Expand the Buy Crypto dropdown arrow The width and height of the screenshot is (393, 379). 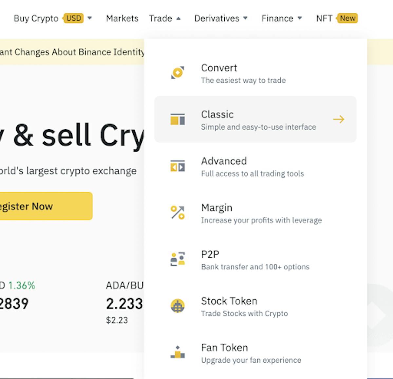pyautogui.click(x=90, y=18)
